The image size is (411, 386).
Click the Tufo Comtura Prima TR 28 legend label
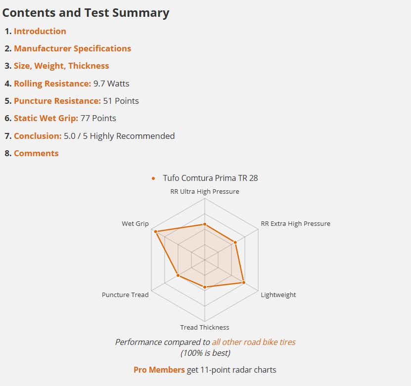coord(210,178)
